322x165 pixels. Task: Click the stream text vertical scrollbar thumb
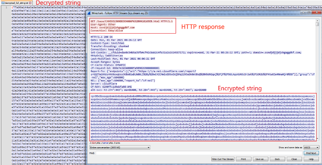(317, 24)
